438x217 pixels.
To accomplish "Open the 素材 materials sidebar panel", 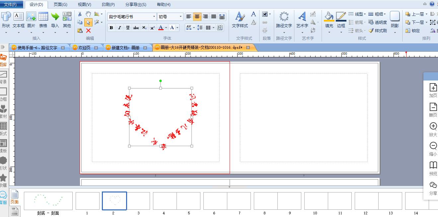I will [3, 111].
